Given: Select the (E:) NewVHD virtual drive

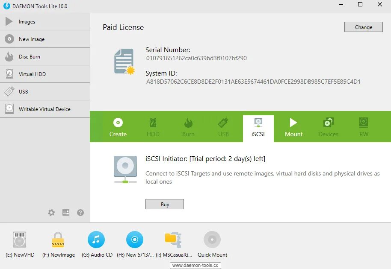Looking at the screenshot, I should tap(20, 244).
